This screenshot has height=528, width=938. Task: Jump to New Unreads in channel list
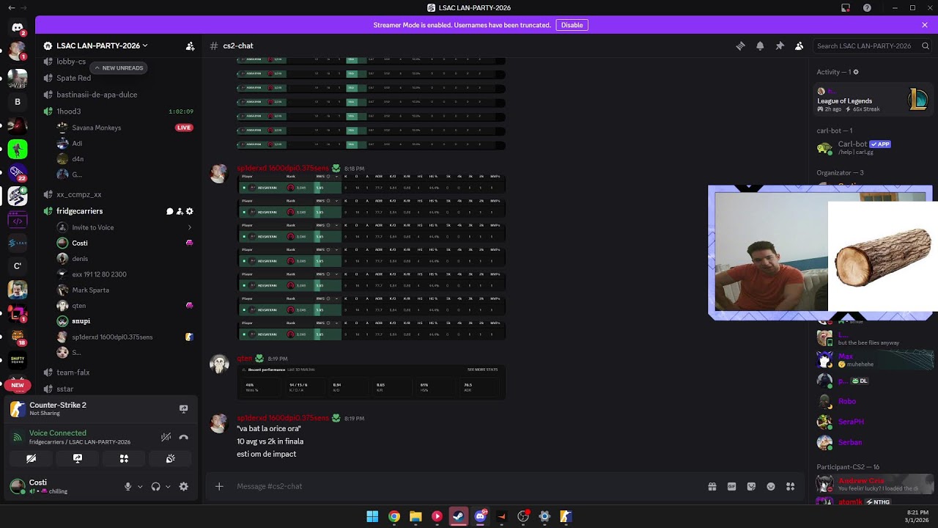(x=118, y=67)
